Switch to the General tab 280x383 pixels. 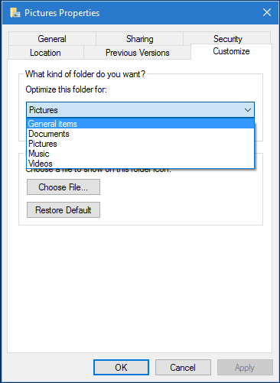[x=52, y=39]
